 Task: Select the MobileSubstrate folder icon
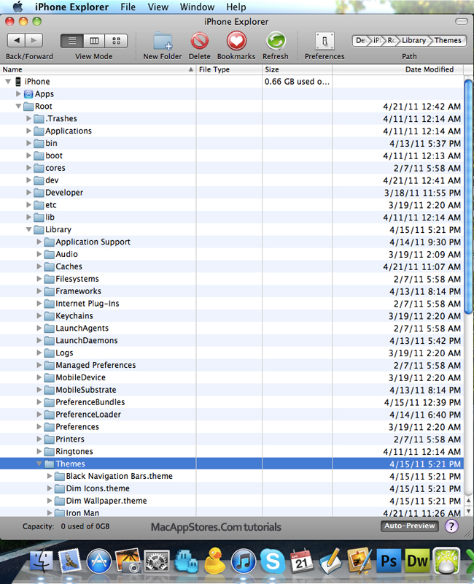49,390
